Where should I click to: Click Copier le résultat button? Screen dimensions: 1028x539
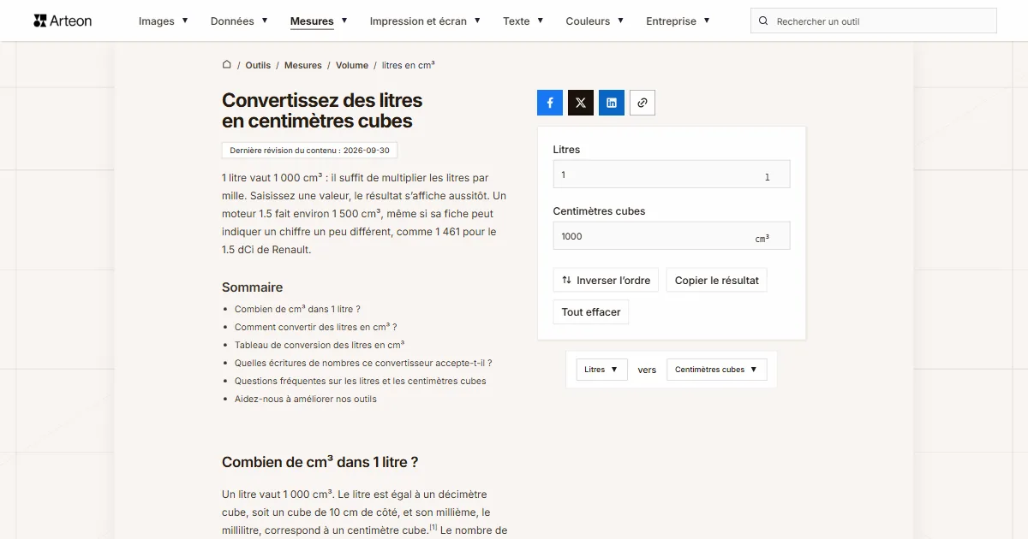coord(716,281)
